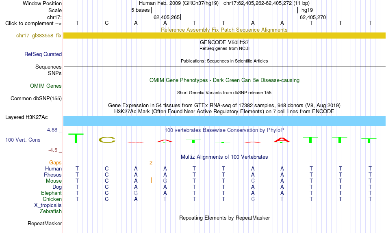Click the orange gap count 2
The width and height of the screenshot is (386, 233).
[x=151, y=163]
